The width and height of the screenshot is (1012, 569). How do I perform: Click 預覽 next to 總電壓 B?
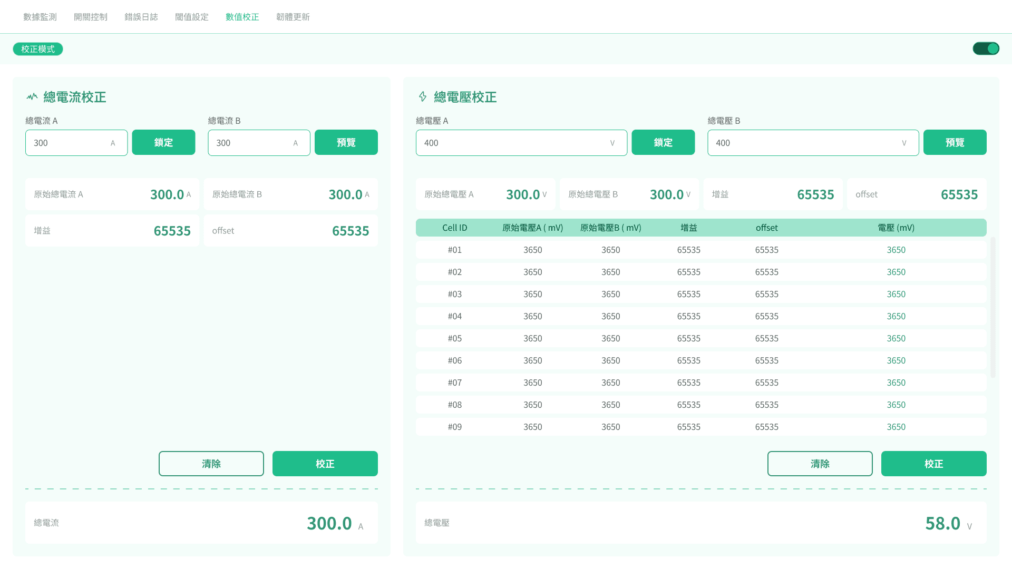coord(955,142)
